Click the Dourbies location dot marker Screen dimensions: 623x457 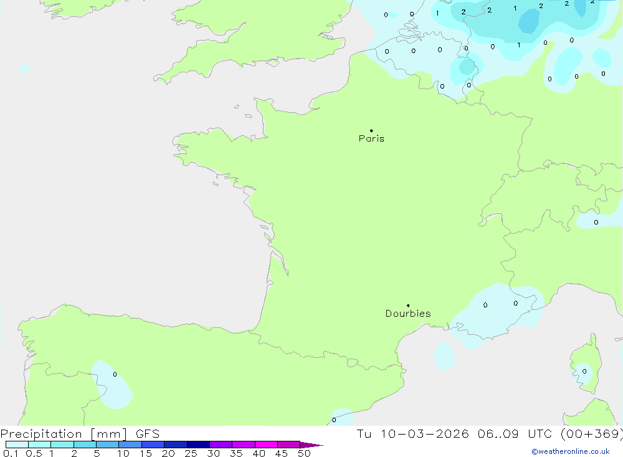coord(408,305)
